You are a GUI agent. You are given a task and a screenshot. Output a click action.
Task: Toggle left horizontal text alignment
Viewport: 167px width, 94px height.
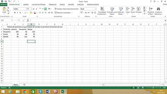point(40,13)
